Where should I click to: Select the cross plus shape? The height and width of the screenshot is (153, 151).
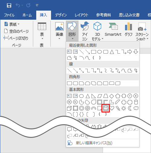click(x=124, y=102)
